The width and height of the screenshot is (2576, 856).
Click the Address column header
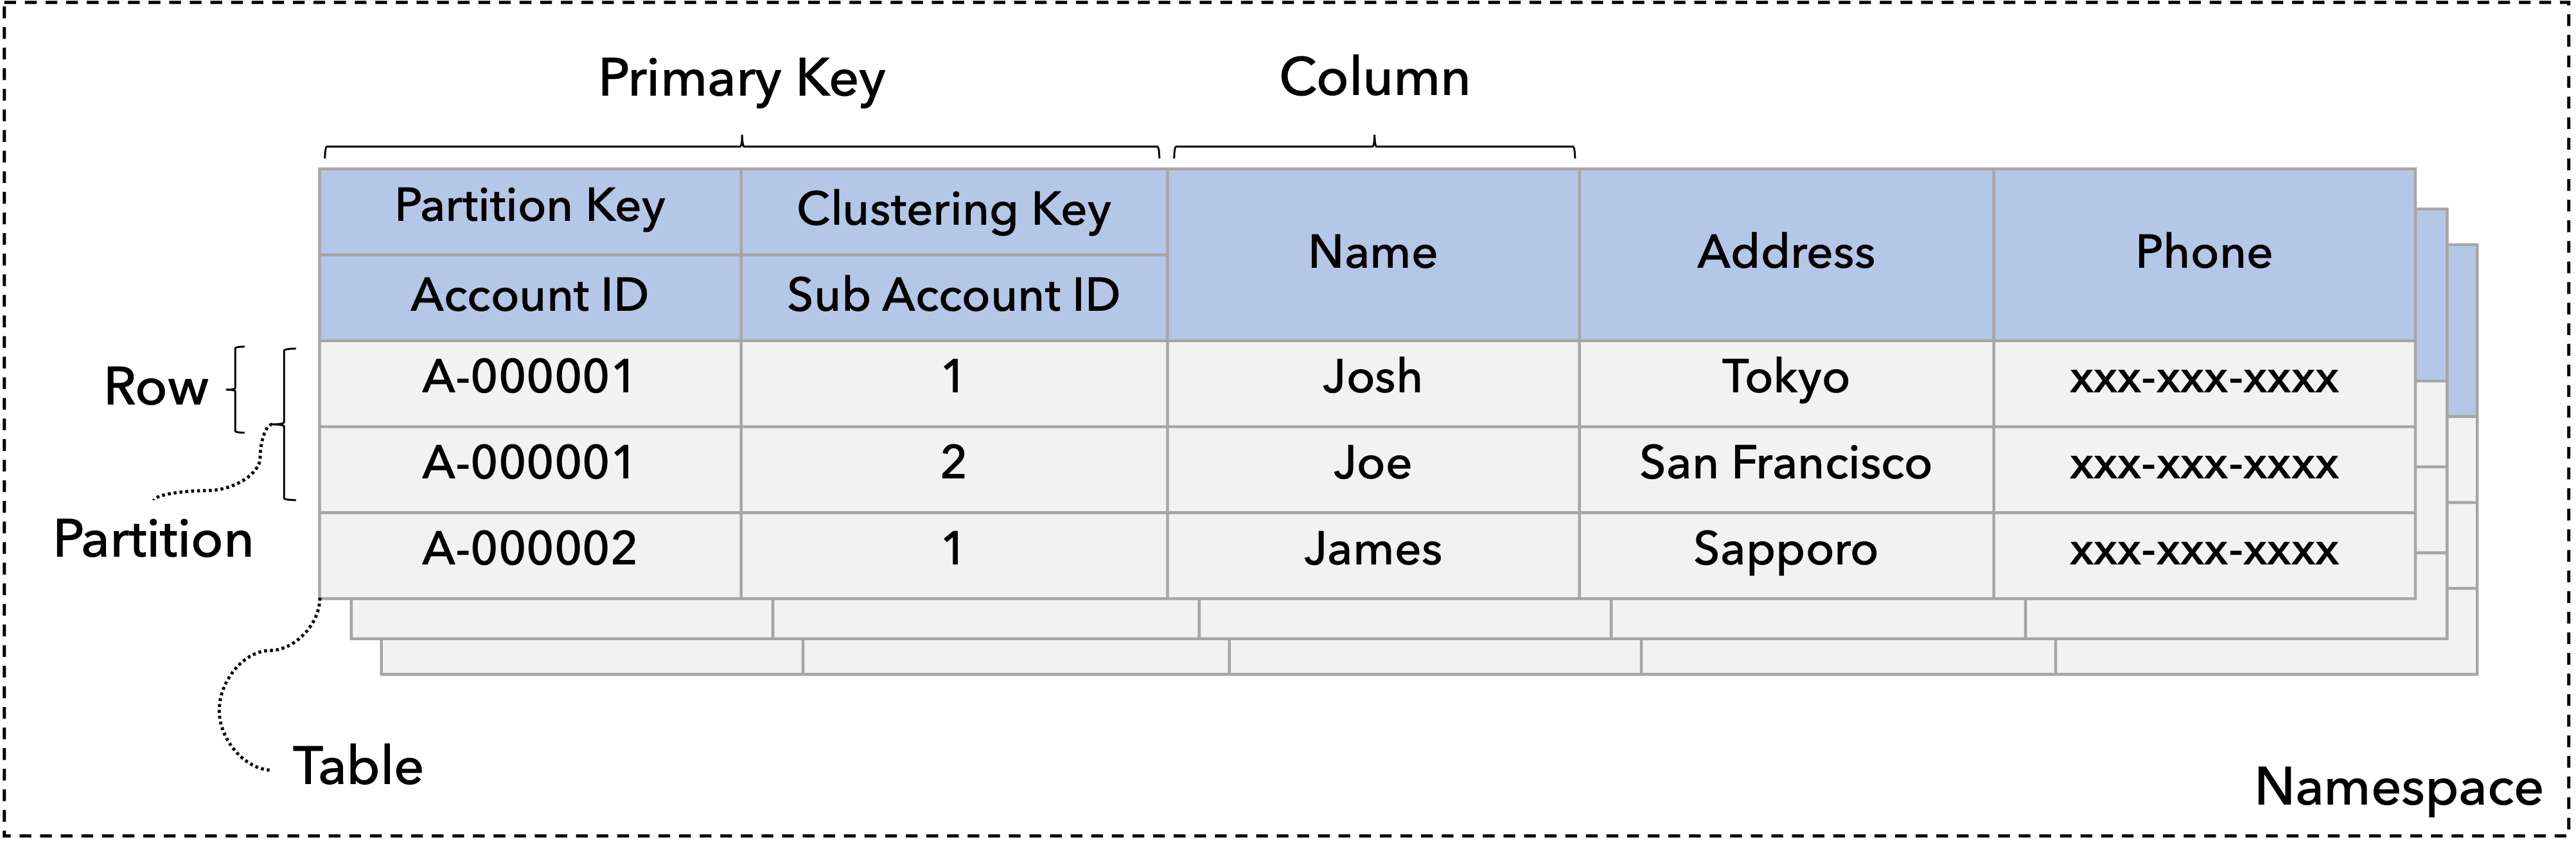pos(1786,253)
